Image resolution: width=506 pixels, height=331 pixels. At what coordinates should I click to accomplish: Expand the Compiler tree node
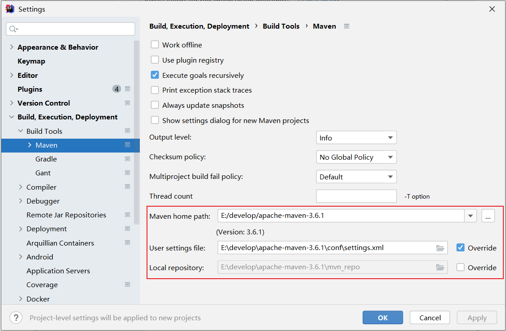(21, 187)
